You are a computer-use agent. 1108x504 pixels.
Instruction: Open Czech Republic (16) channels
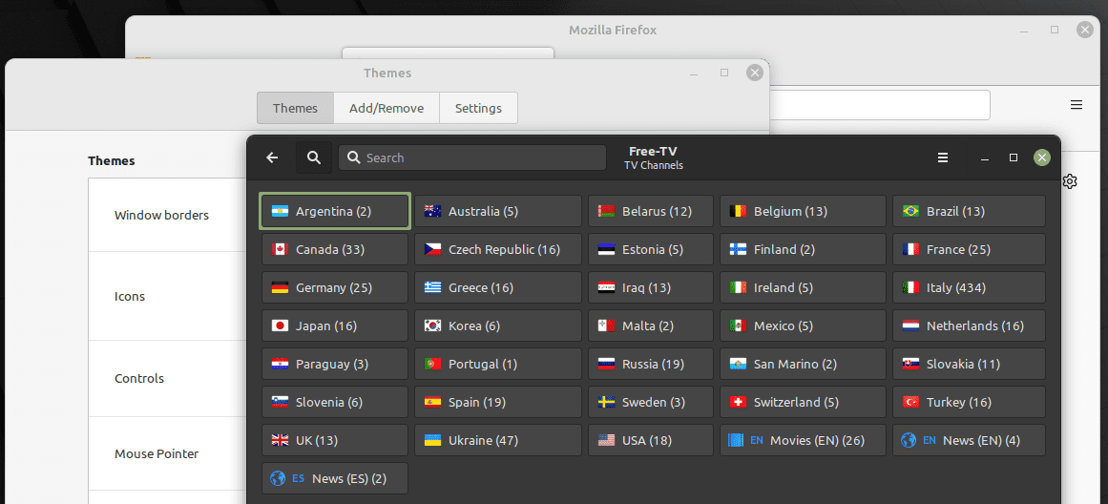pyautogui.click(x=498, y=249)
